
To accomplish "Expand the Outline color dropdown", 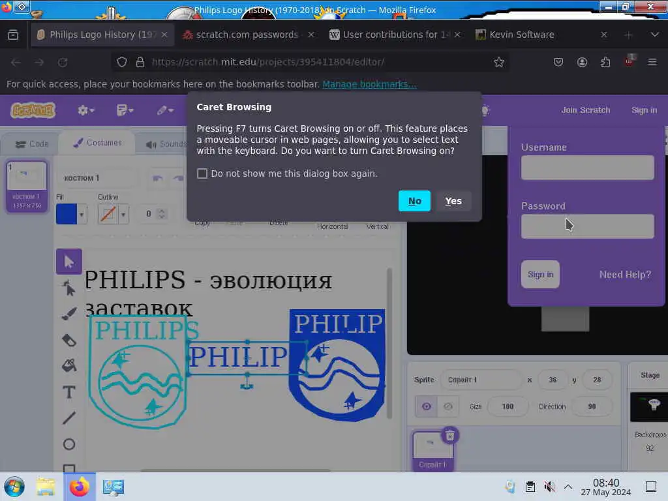I will click(123, 214).
